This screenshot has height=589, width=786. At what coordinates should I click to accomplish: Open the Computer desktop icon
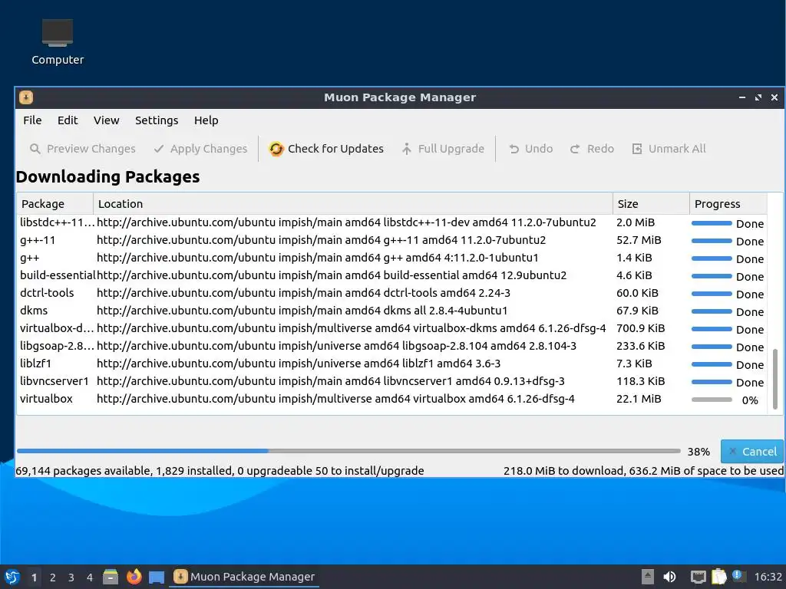click(58, 43)
